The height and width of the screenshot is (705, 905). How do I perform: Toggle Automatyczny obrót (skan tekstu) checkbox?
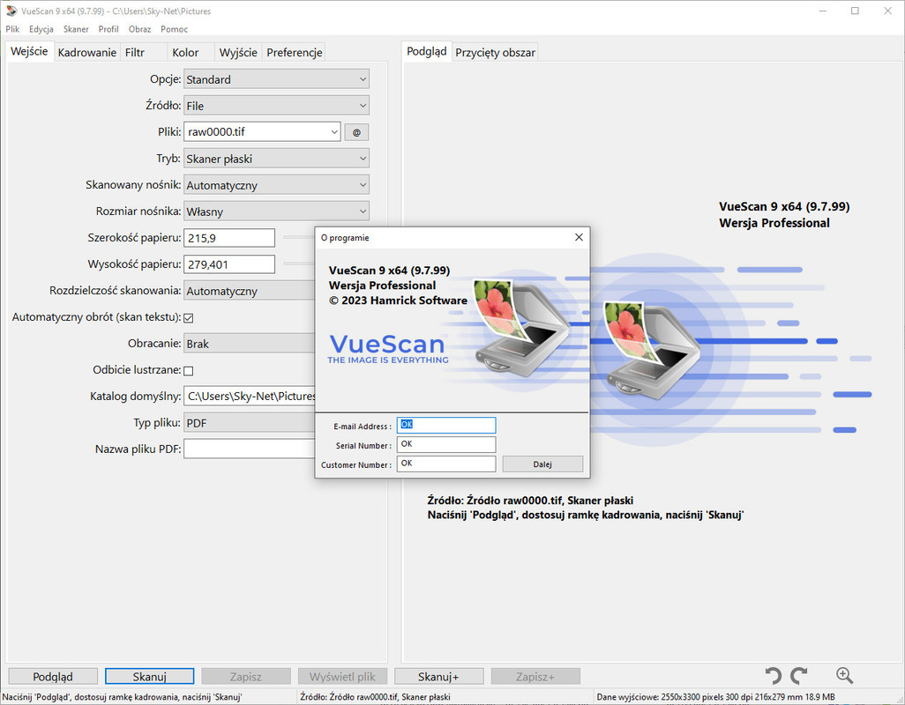coord(188,317)
